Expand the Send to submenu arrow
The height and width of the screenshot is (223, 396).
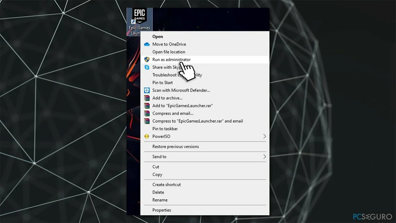pos(265,157)
